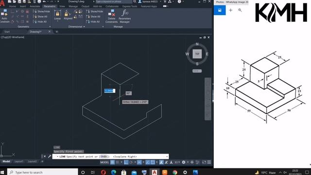
Task: Toggle Snap mode dotted grid in status bar
Action: tap(117, 162)
